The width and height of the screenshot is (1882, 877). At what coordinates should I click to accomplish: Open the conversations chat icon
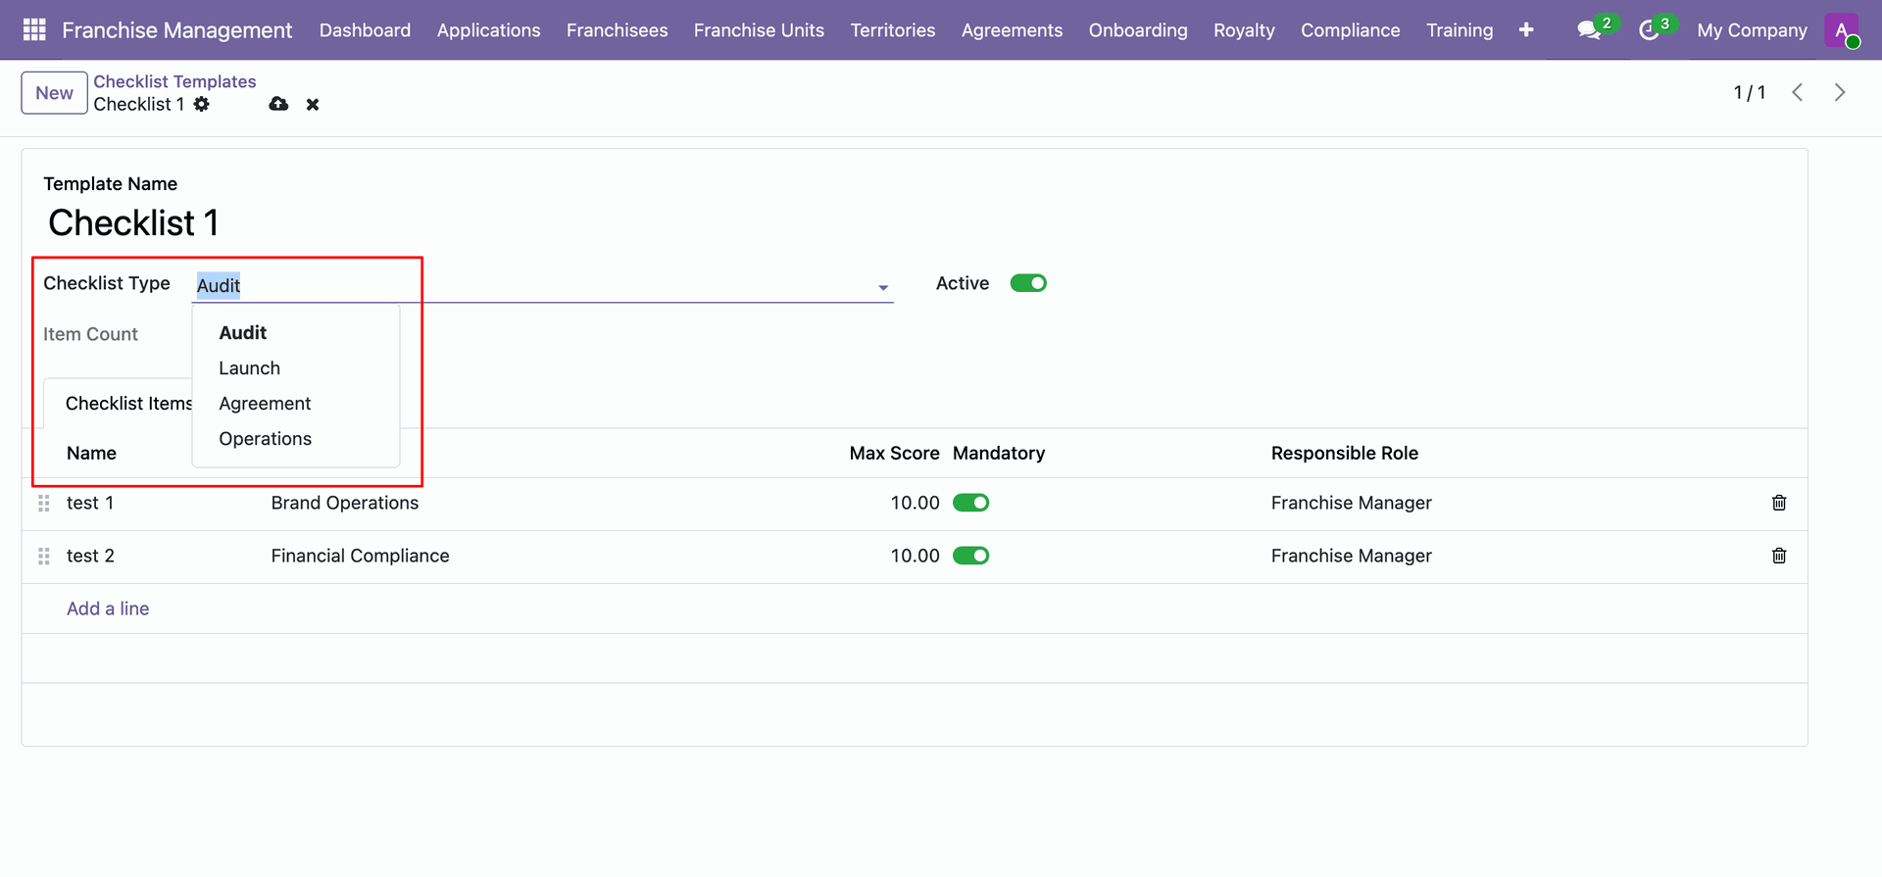click(1589, 30)
